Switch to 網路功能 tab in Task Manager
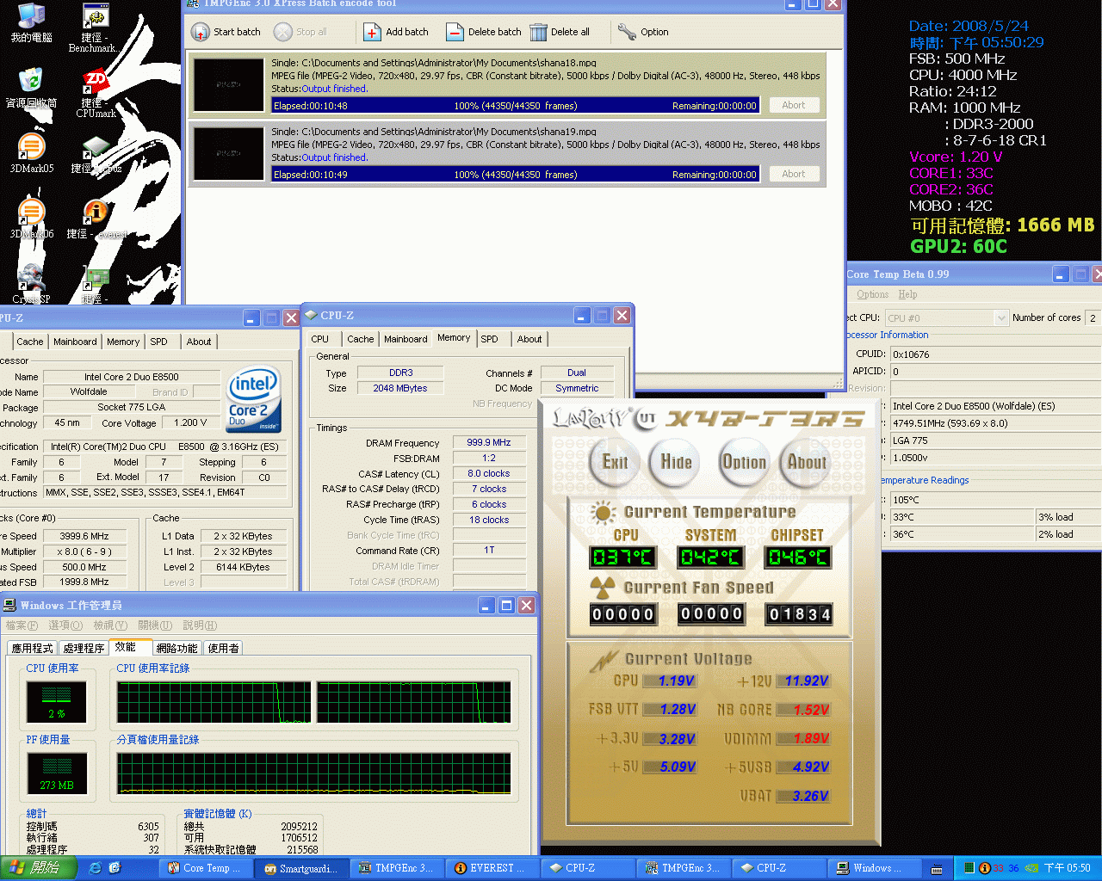 point(176,648)
